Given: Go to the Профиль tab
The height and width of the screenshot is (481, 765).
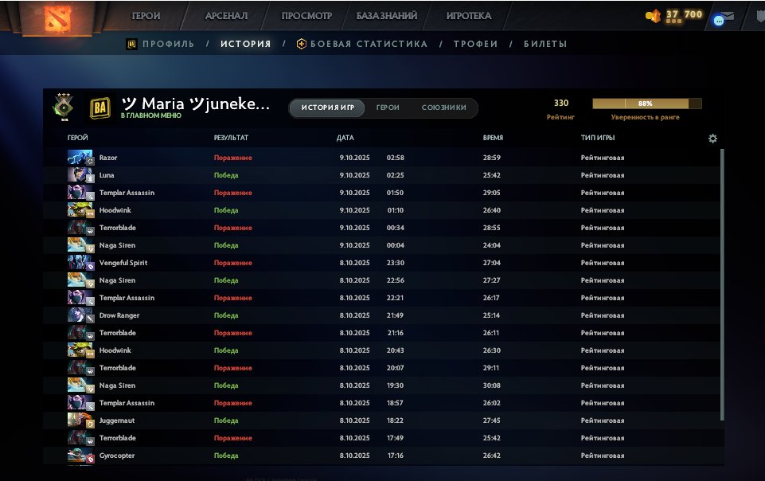Looking at the screenshot, I should click(168, 45).
